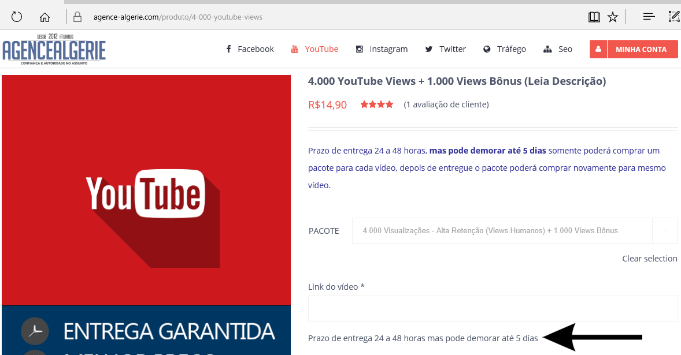The height and width of the screenshot is (355, 681).
Task: Open reading view book icon
Action: (594, 17)
